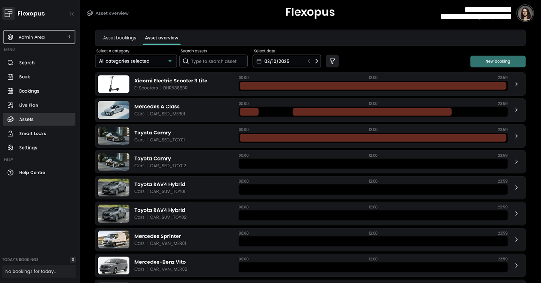The width and height of the screenshot is (541, 283).
Task: Expand the Mercedes Sprinter row chevron
Action: [516, 240]
